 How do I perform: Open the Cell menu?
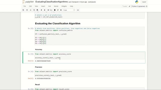pyautogui.click(x=49, y=6)
